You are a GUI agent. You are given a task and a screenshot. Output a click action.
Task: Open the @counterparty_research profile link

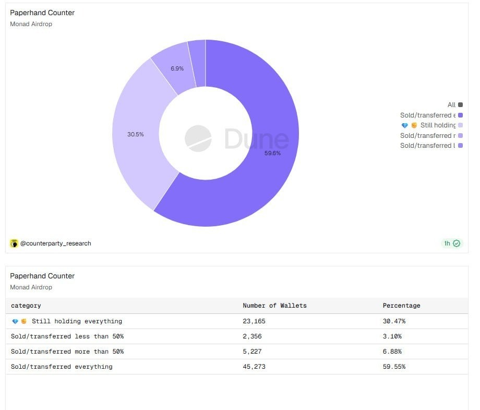[x=55, y=243]
